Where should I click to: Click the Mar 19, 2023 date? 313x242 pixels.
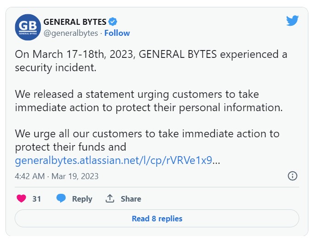pos(74,176)
